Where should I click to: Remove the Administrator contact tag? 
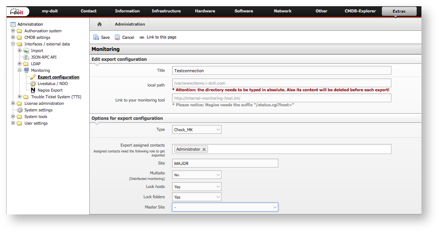click(204, 149)
